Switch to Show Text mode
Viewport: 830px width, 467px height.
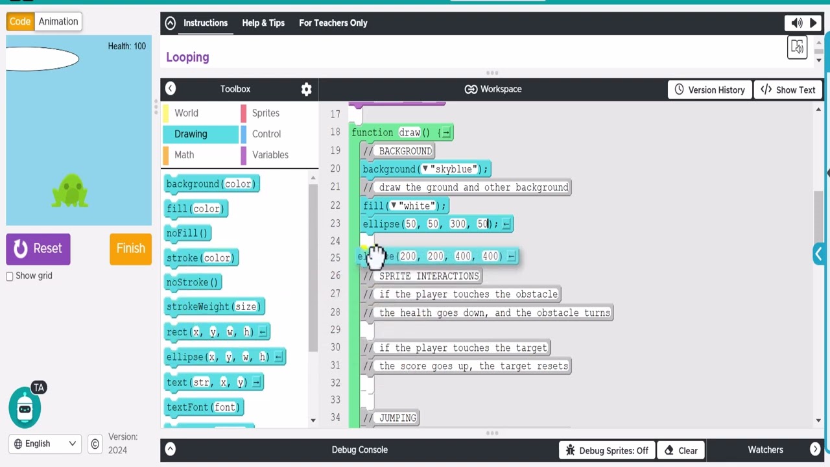pyautogui.click(x=788, y=90)
